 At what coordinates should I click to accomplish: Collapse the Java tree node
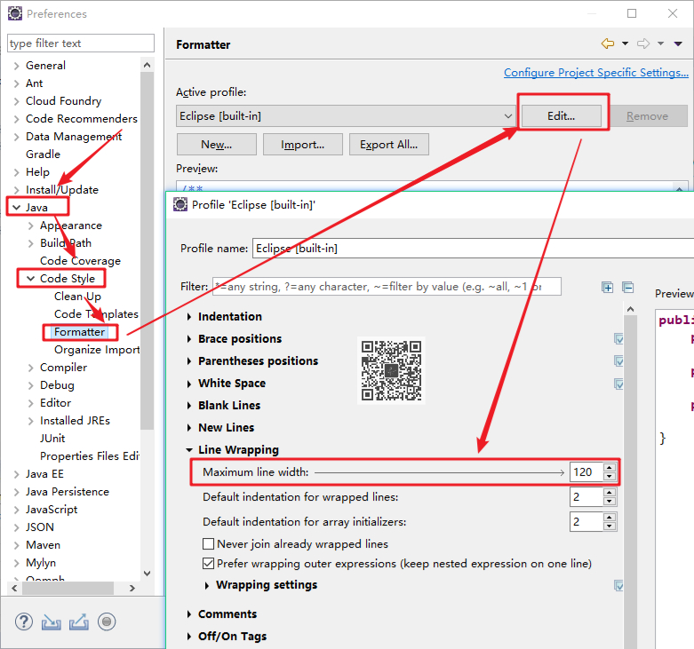click(16, 208)
